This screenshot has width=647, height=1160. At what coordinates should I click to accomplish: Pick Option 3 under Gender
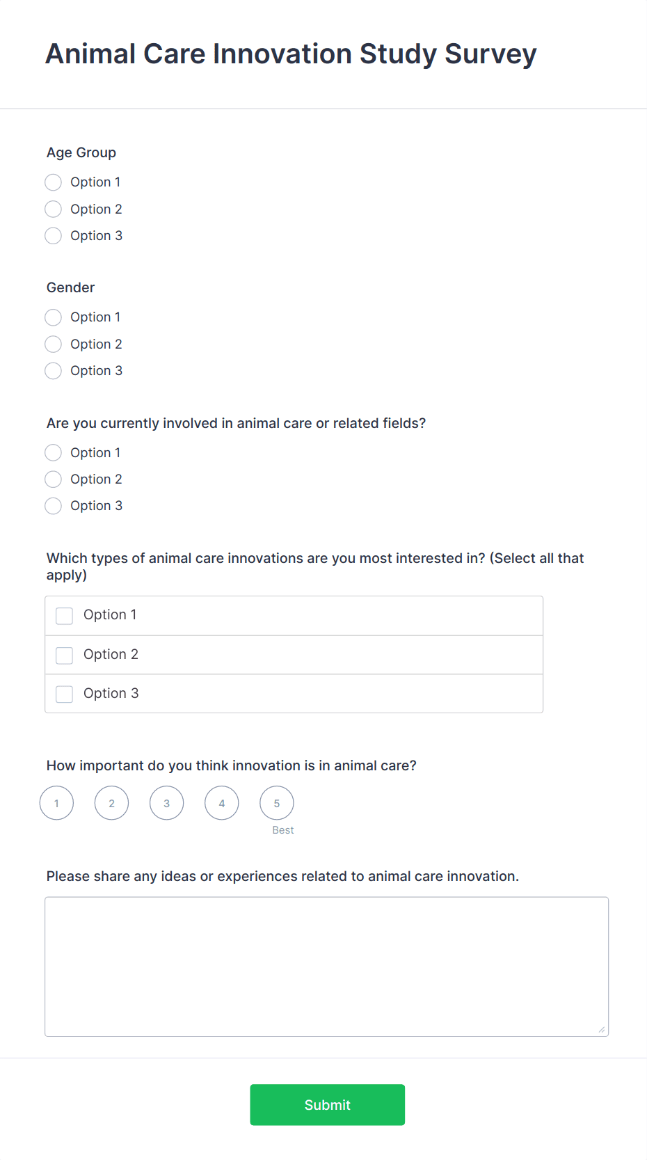(54, 371)
